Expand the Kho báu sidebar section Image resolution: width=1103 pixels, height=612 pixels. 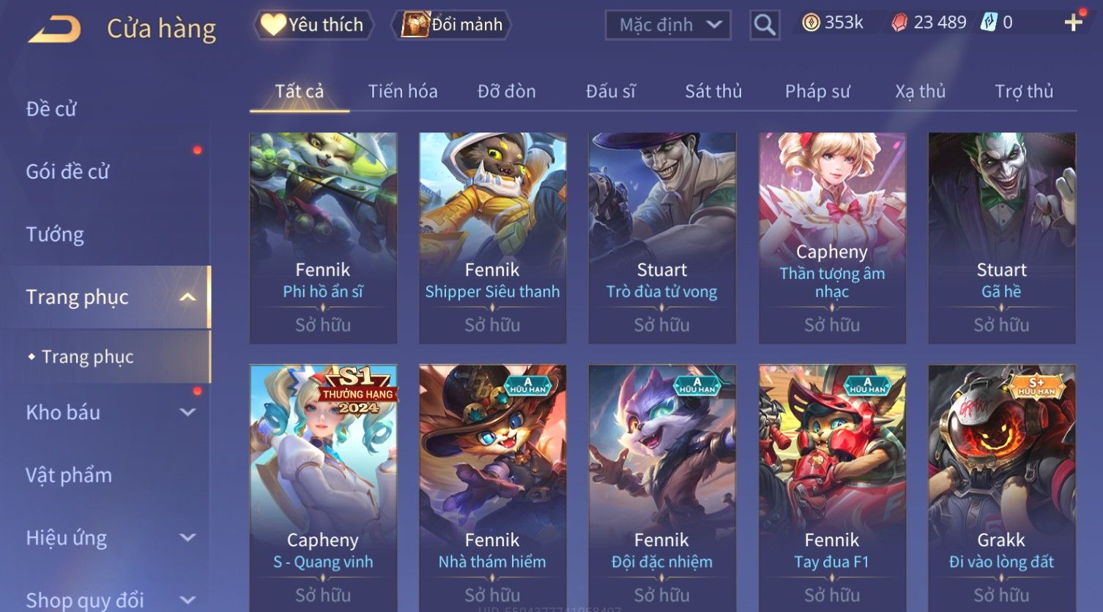point(188,412)
